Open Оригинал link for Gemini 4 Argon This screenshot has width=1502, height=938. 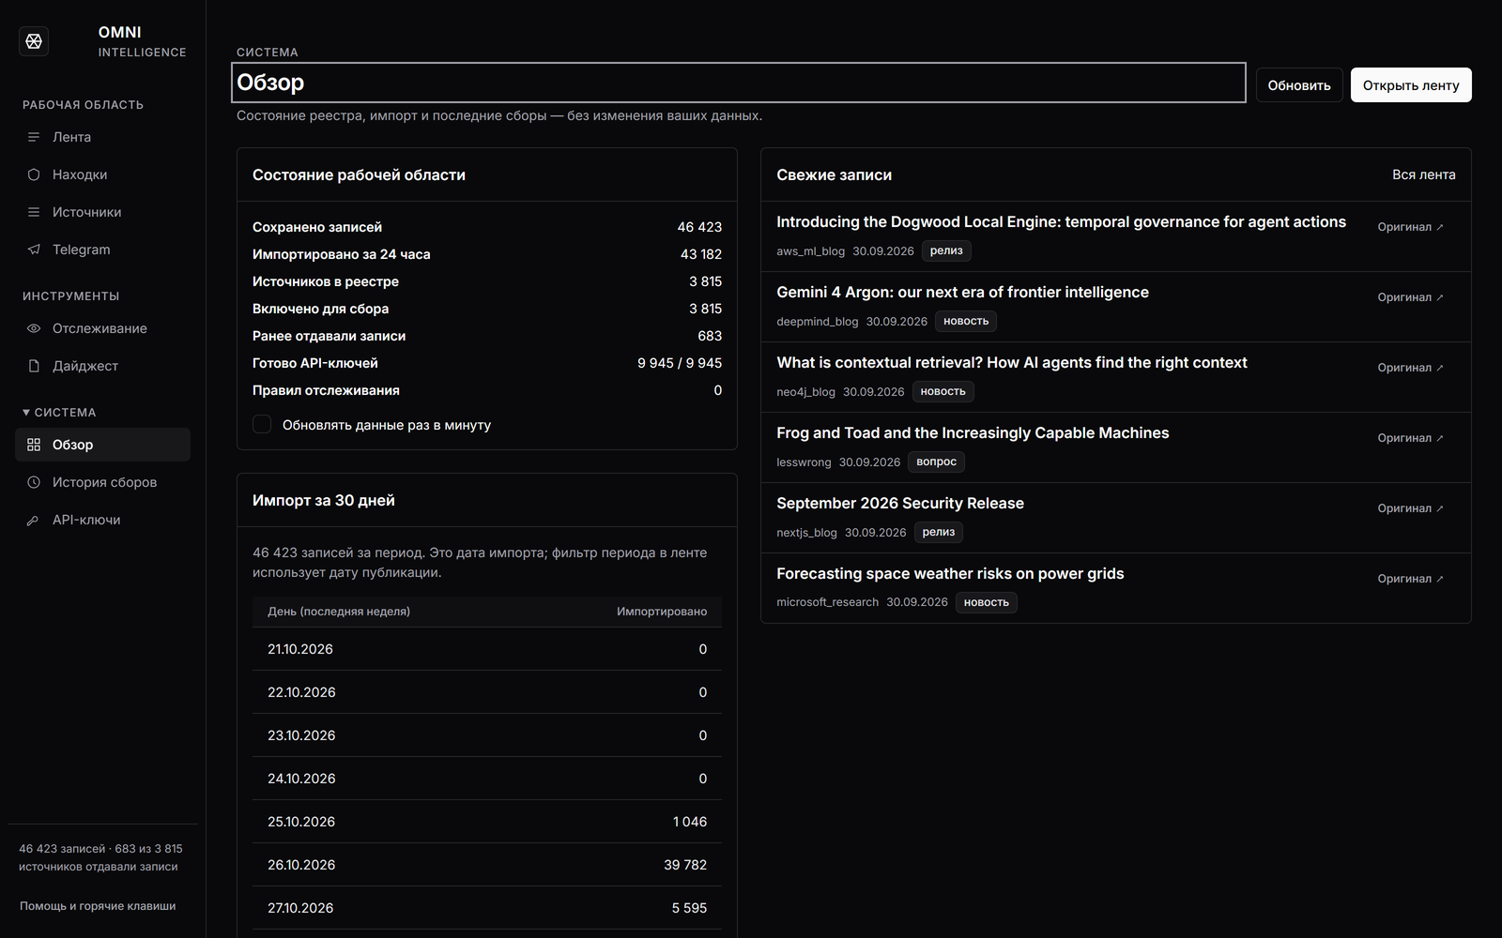tap(1410, 297)
